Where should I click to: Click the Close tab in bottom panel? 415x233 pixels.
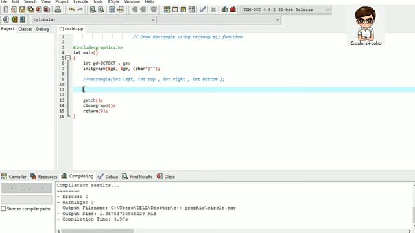tap(166, 177)
